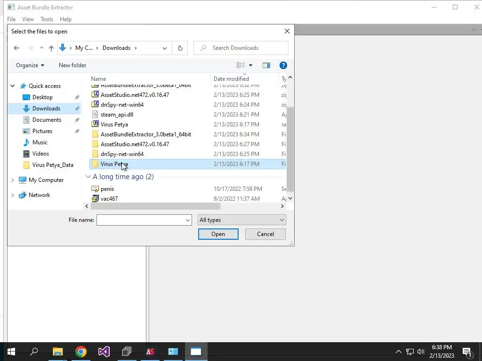Open Videos in the sidebar
Image resolution: width=482 pixels, height=361 pixels.
click(x=40, y=154)
